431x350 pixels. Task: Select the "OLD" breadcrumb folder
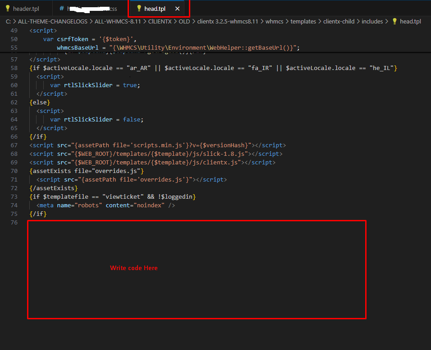coord(183,21)
